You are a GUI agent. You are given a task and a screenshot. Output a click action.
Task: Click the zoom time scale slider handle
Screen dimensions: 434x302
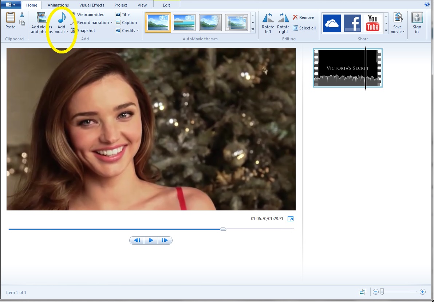coord(382,291)
